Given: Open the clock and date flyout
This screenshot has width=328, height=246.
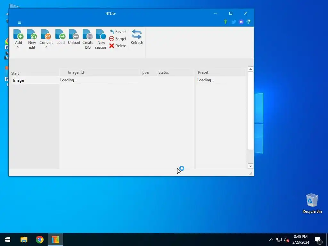Looking at the screenshot, I should pos(300,240).
